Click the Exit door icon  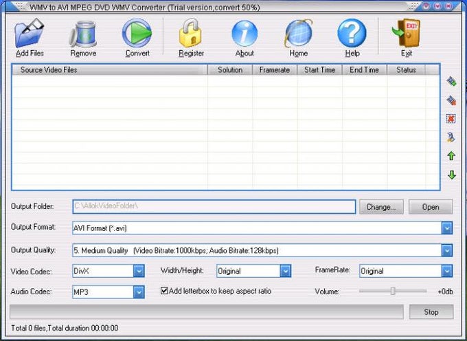point(407,33)
